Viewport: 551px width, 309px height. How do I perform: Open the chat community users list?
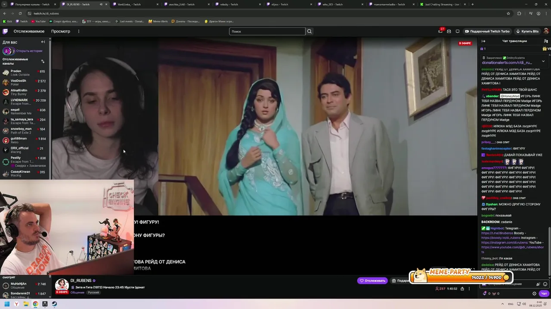point(546,41)
